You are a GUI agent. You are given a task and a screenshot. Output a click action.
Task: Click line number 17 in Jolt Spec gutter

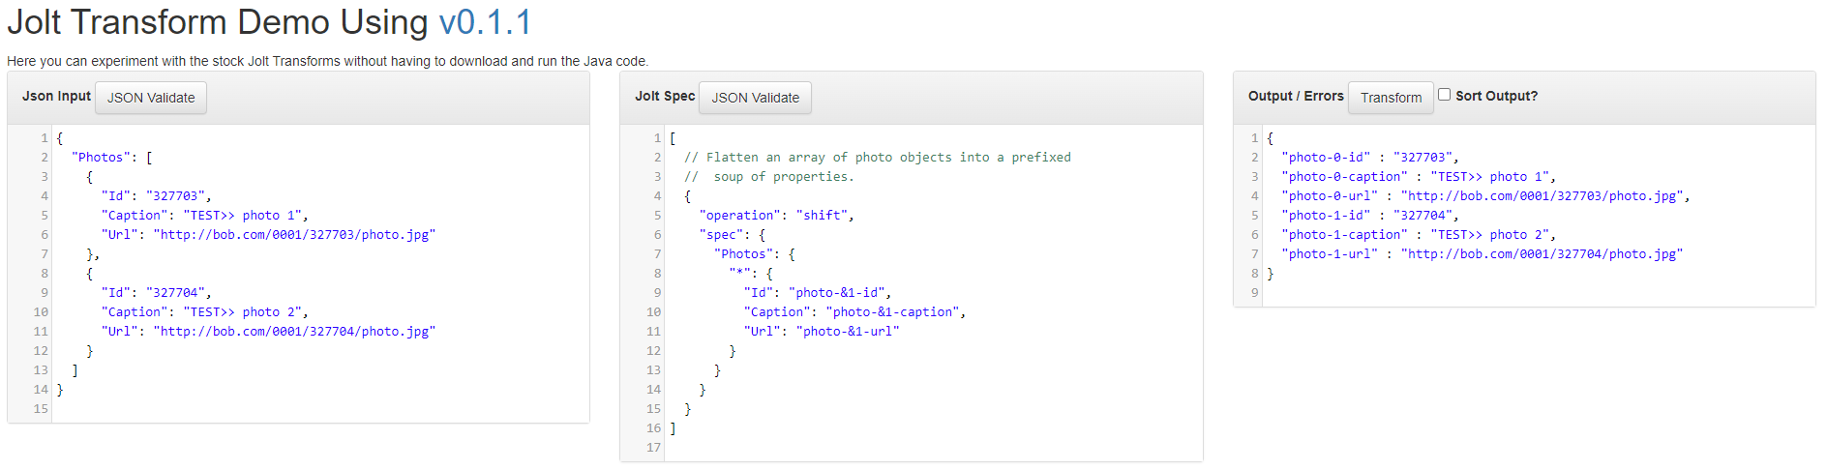(x=653, y=448)
